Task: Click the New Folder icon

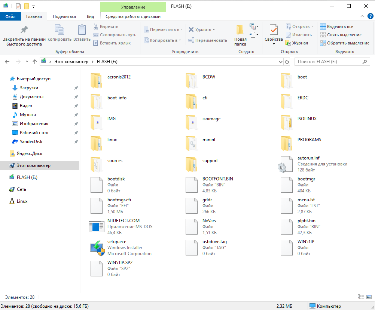Action: [240, 30]
